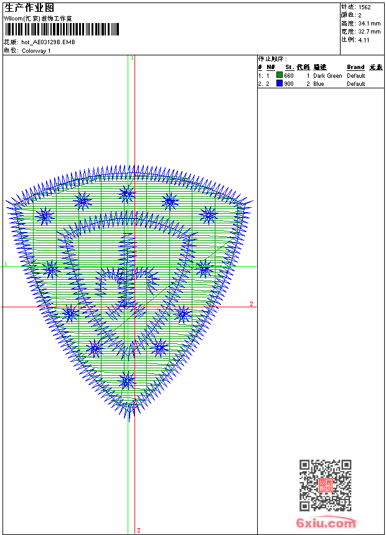Click the Blue thread color swatch

pos(280,83)
